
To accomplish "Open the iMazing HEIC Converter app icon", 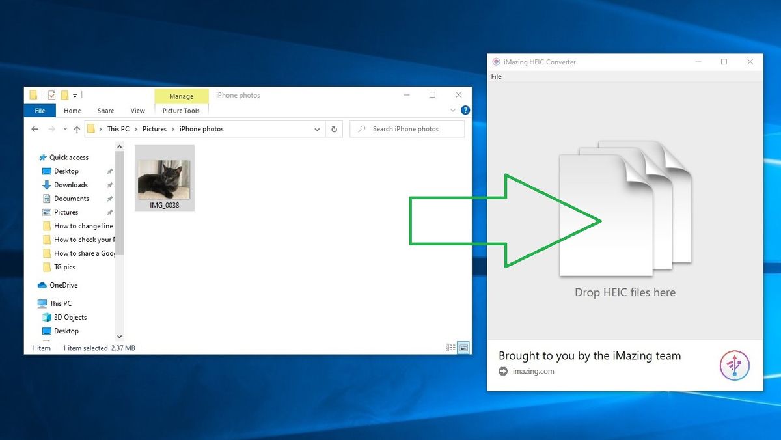I will (x=497, y=61).
